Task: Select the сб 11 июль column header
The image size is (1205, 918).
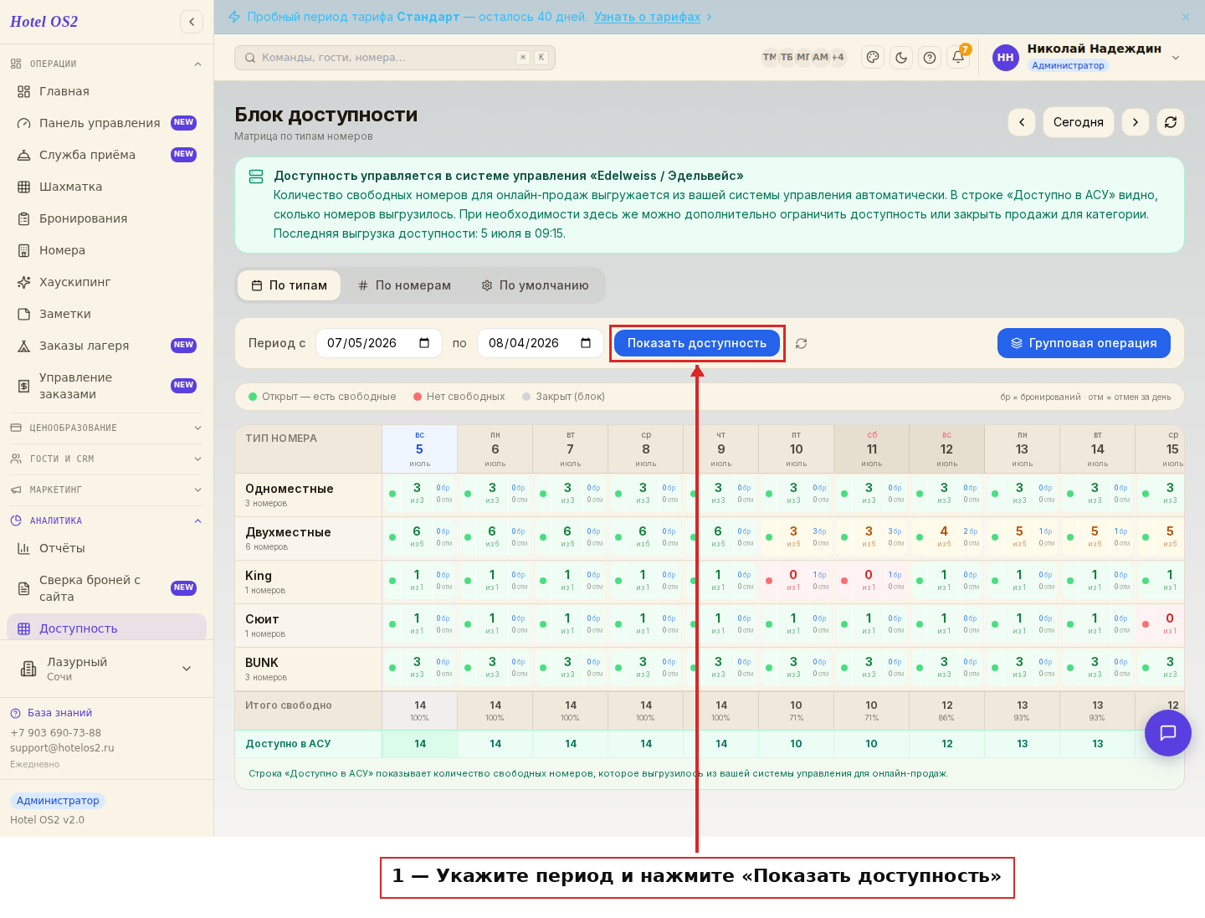Action: (872, 449)
